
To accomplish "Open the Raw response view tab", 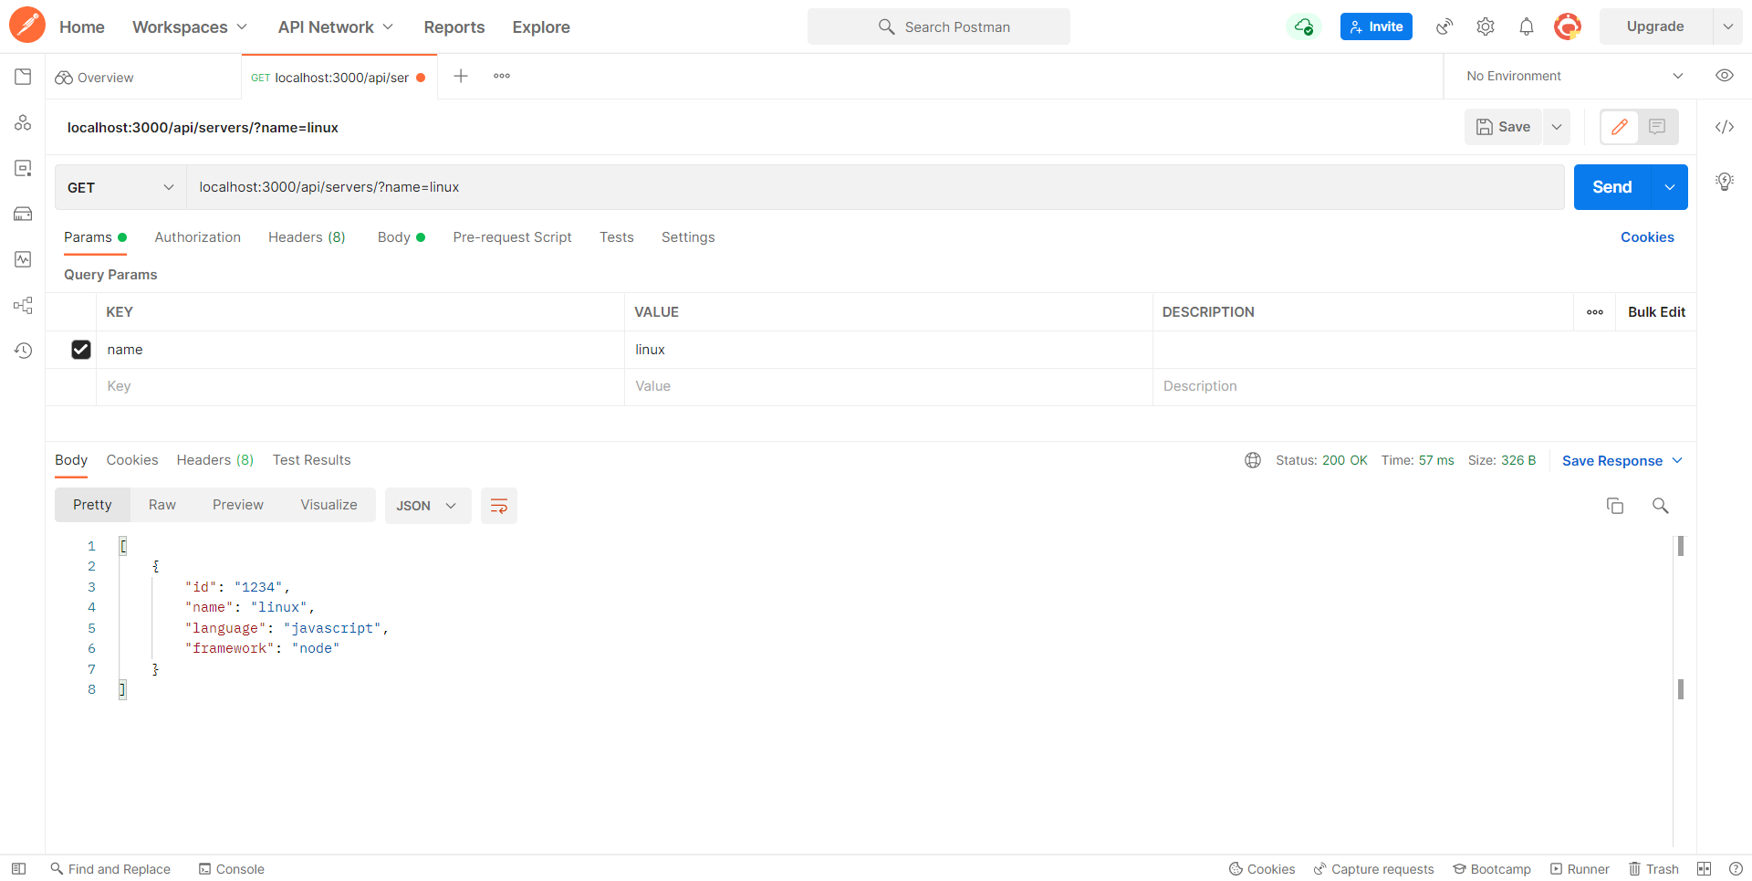I will [x=162, y=504].
